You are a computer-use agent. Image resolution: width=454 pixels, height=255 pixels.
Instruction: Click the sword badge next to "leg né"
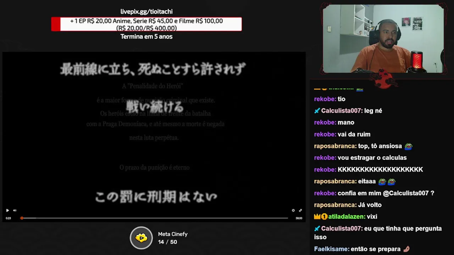pos(317,111)
